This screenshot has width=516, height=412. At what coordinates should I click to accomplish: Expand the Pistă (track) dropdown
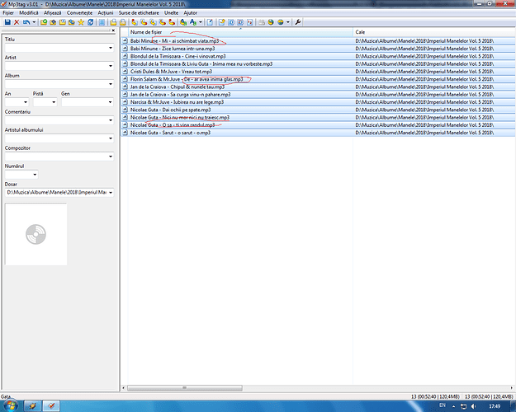click(54, 102)
